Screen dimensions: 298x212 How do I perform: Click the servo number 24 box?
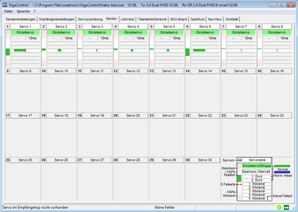(259, 116)
